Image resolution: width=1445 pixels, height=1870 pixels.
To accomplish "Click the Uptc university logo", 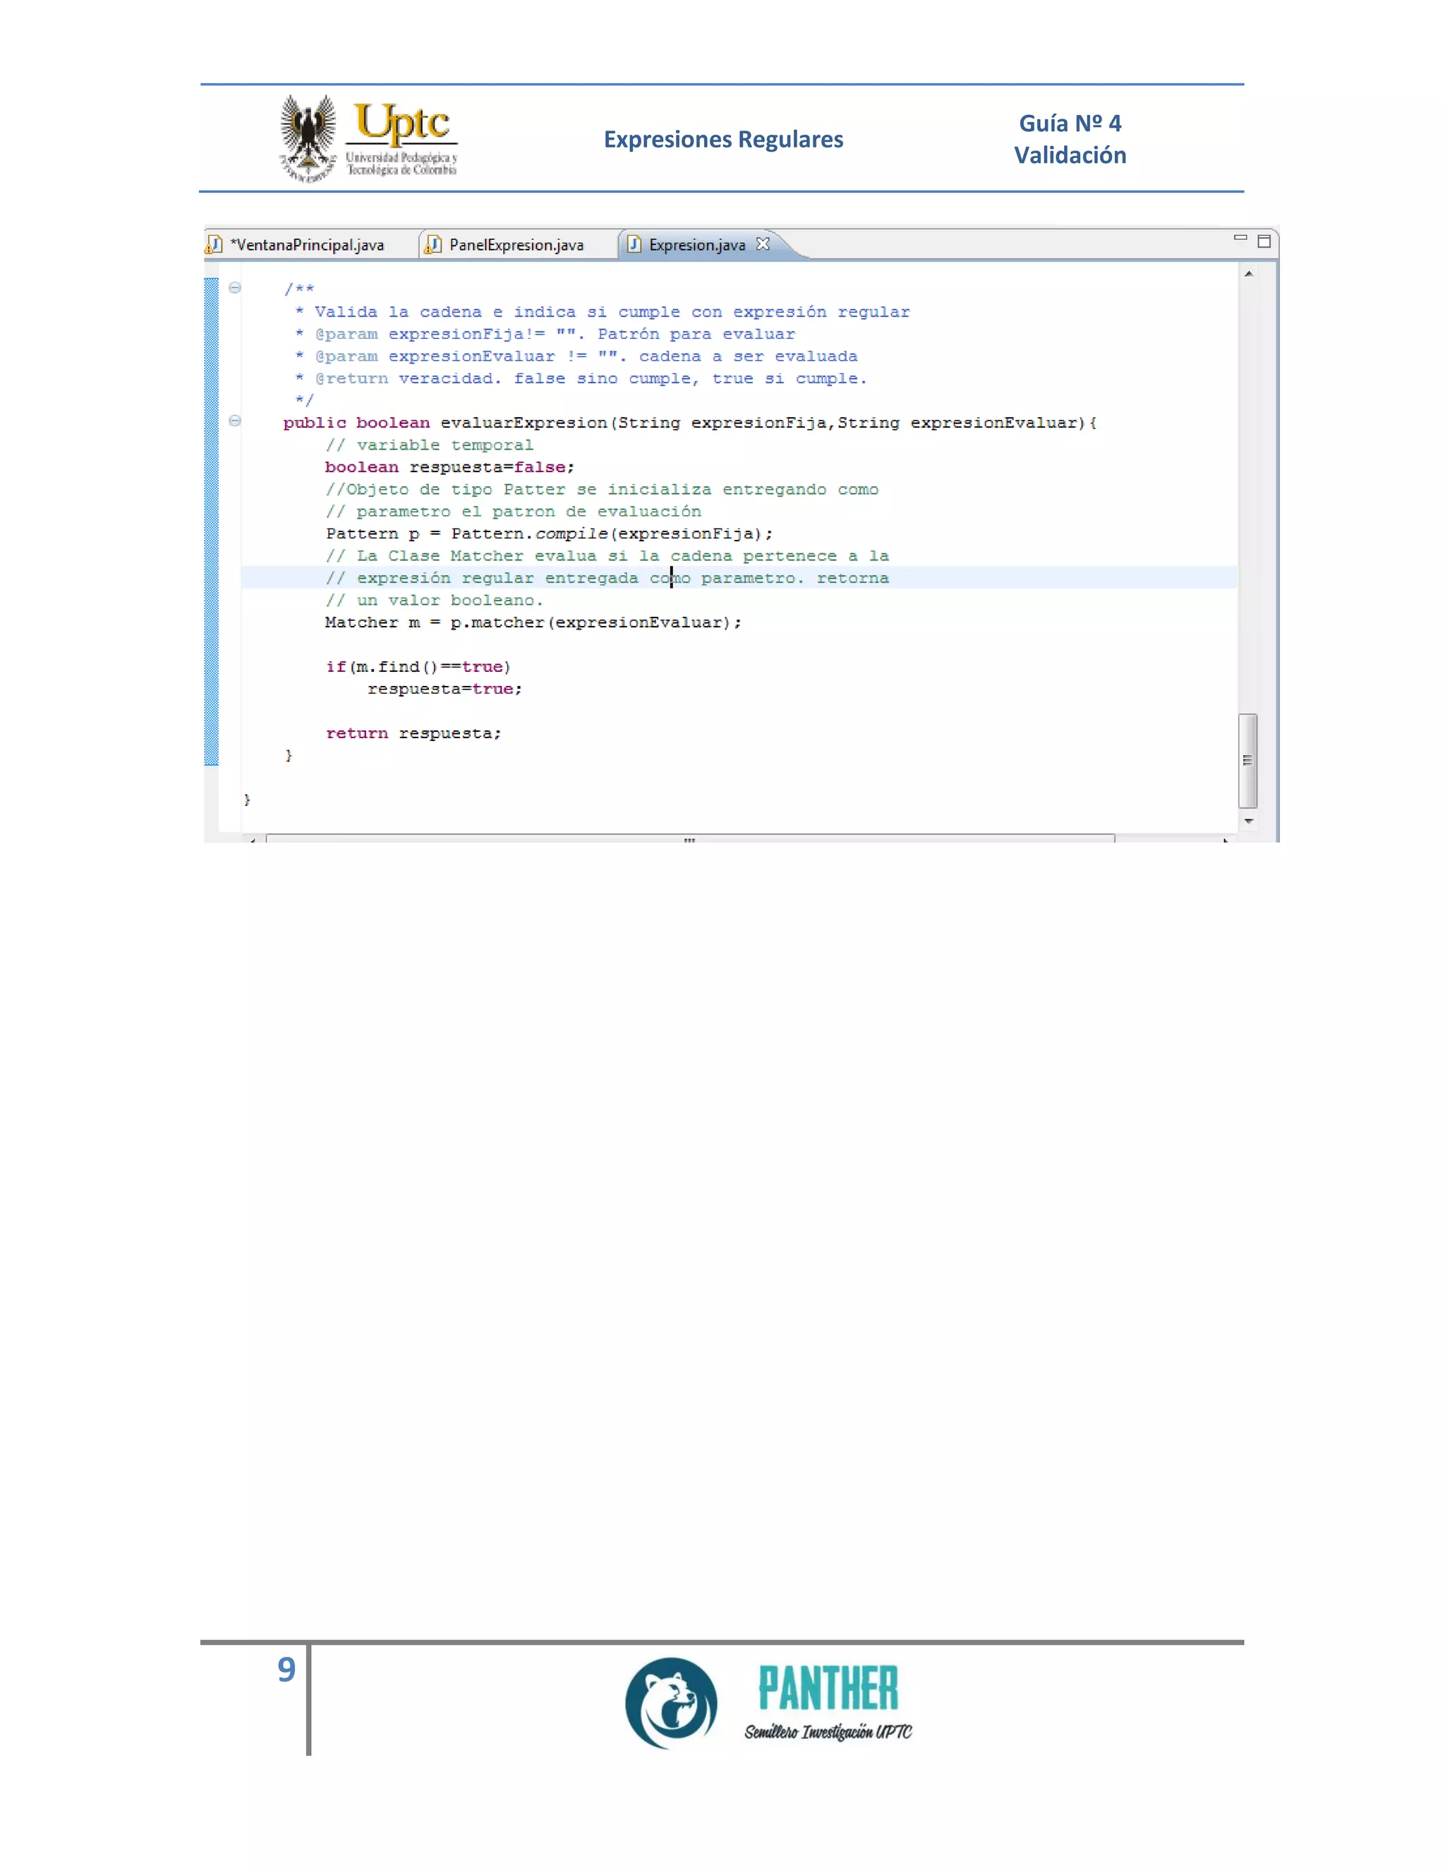I will pyautogui.click(x=369, y=138).
